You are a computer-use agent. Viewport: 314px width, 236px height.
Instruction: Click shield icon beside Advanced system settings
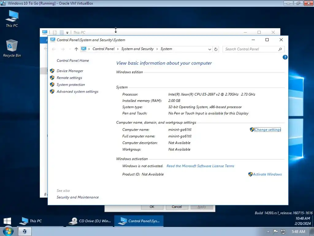click(x=52, y=92)
